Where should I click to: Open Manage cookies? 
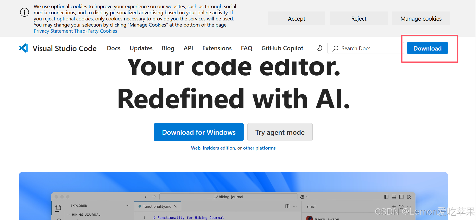click(x=421, y=18)
